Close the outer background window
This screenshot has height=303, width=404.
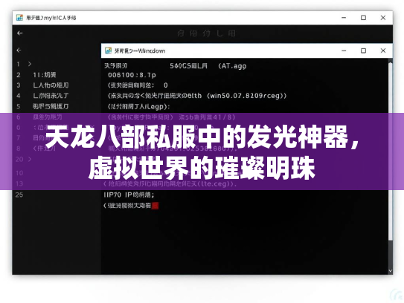point(383,18)
